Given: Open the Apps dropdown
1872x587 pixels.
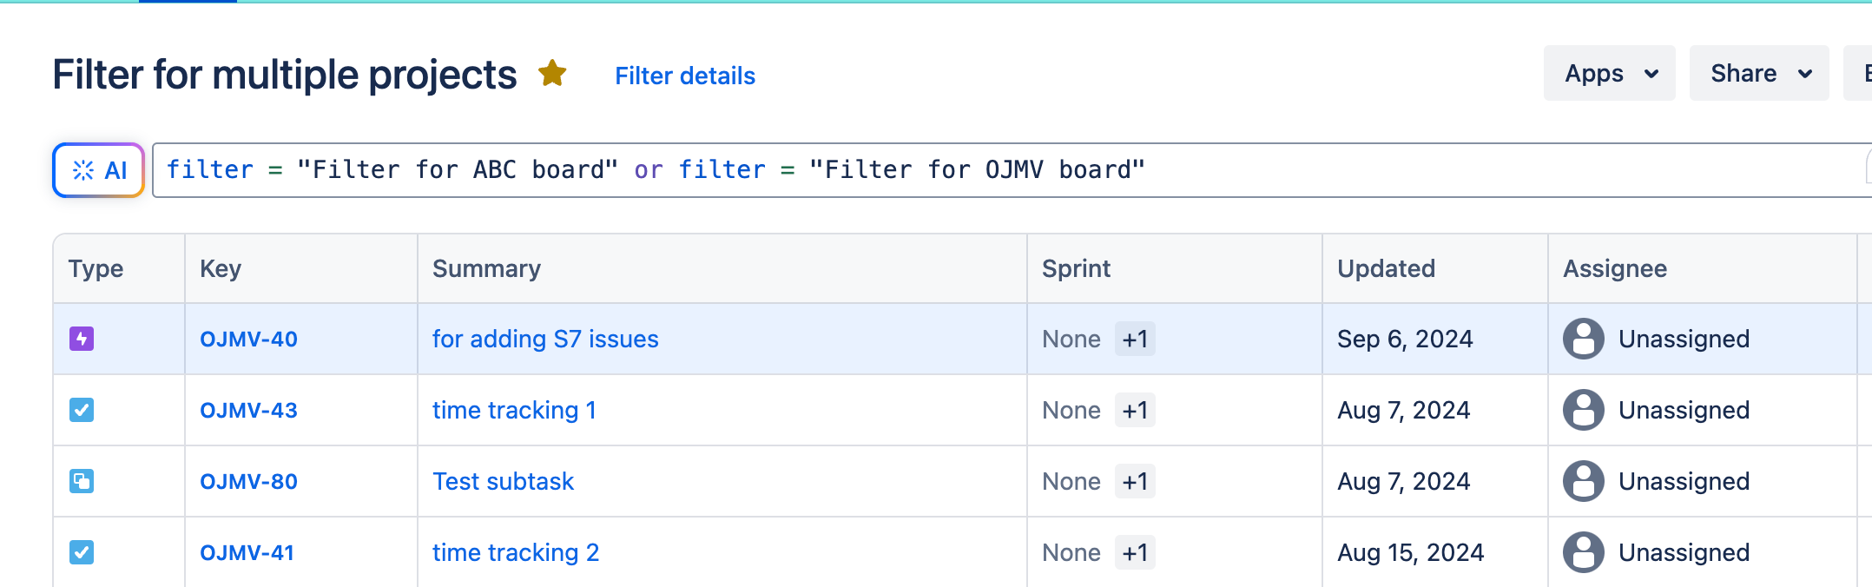Looking at the screenshot, I should tap(1609, 73).
